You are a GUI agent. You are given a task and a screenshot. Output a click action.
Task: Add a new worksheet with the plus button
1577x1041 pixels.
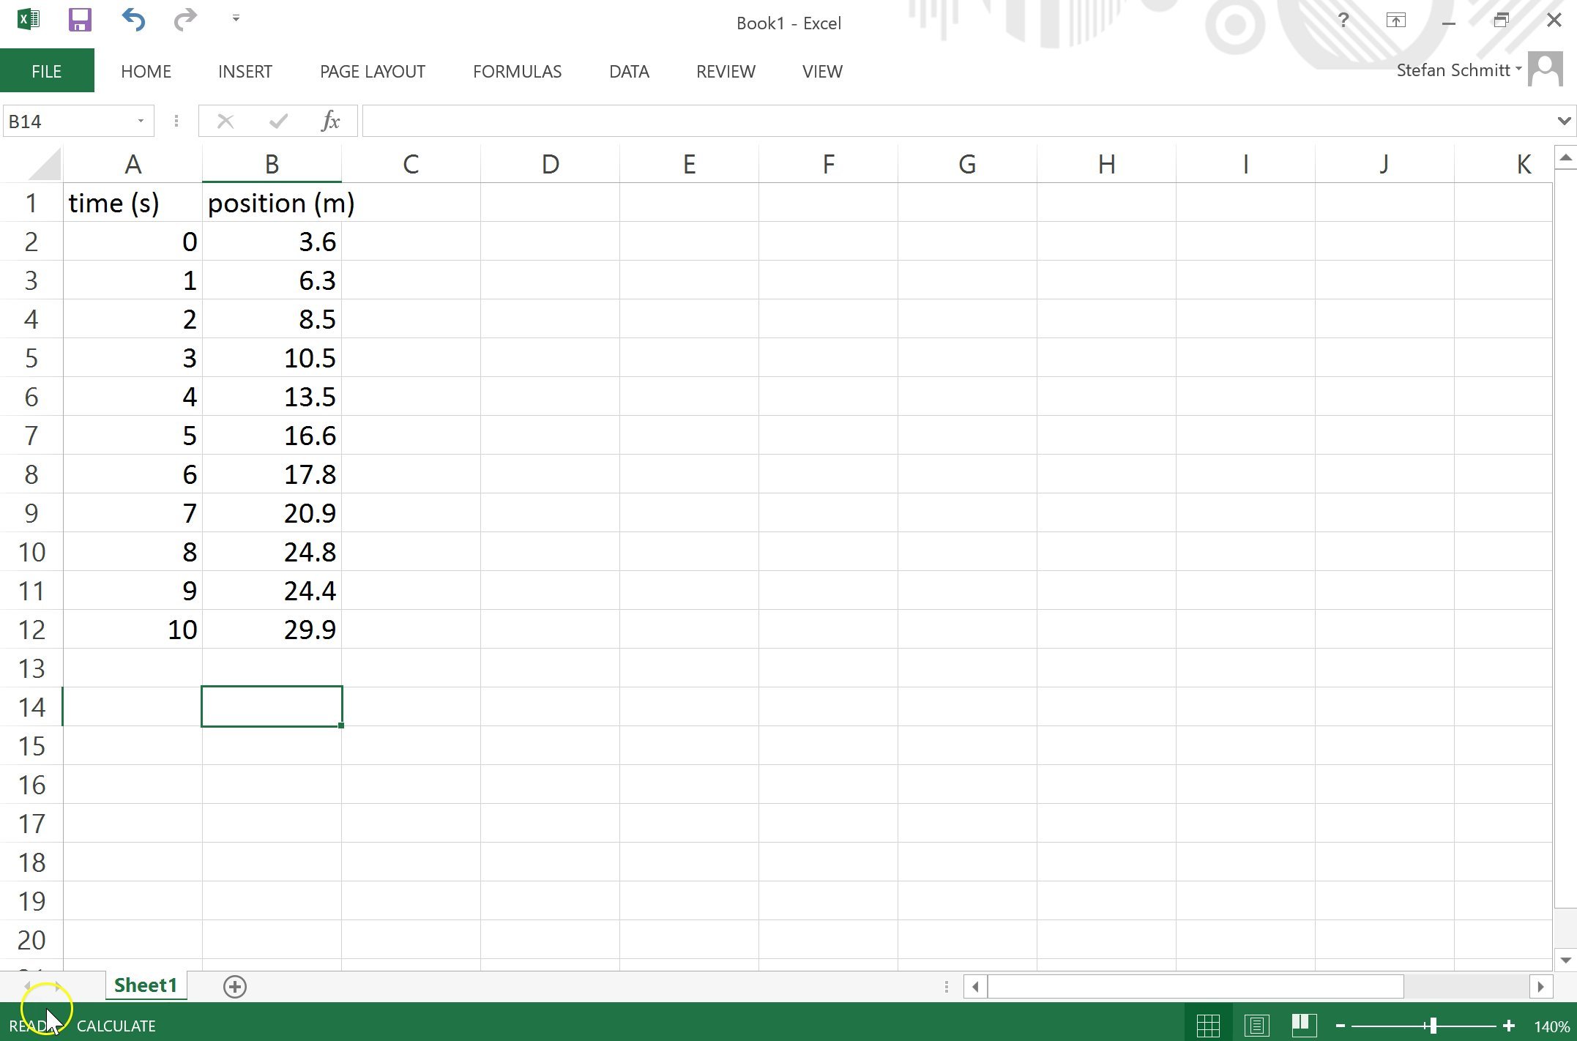click(235, 986)
